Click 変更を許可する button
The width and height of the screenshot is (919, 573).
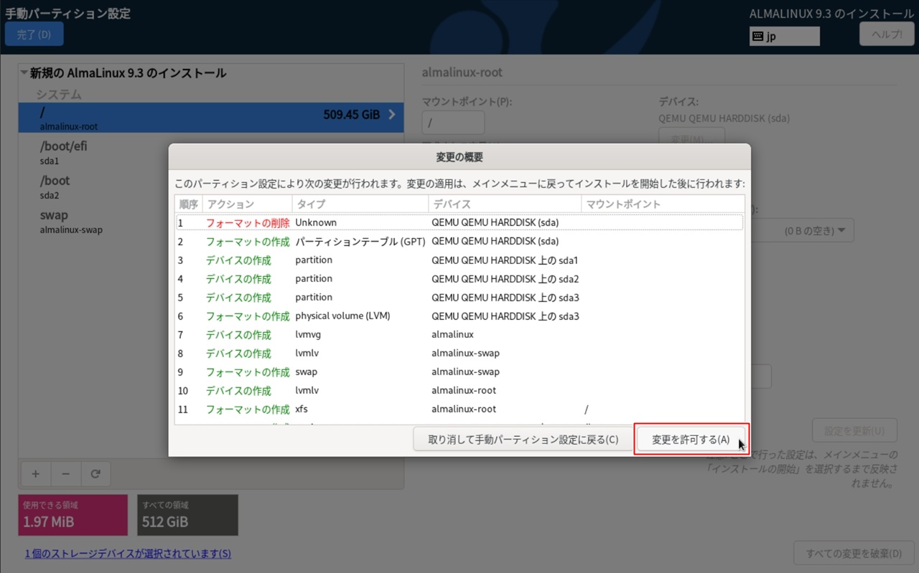pos(691,440)
